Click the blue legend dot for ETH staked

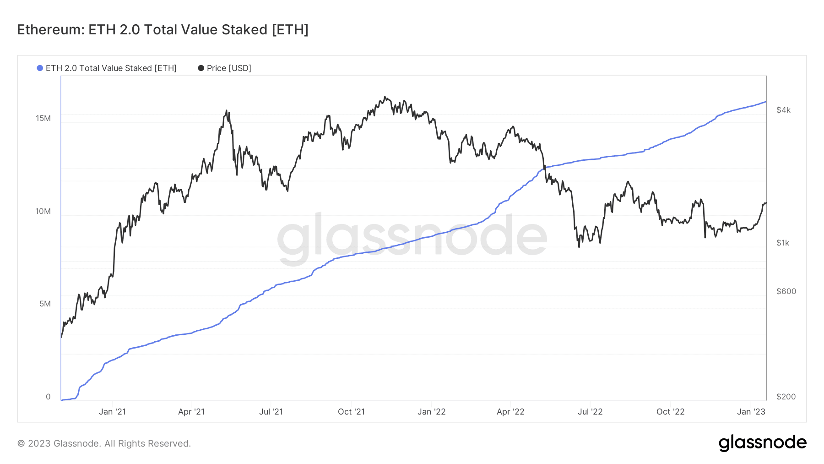coord(40,68)
